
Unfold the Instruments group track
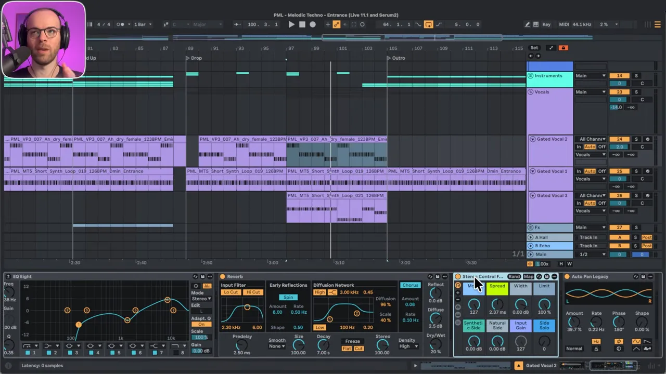pos(530,76)
